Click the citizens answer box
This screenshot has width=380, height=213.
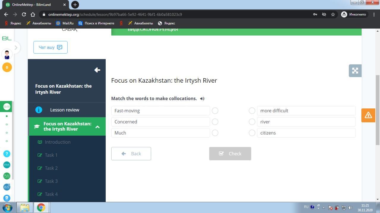point(306,133)
